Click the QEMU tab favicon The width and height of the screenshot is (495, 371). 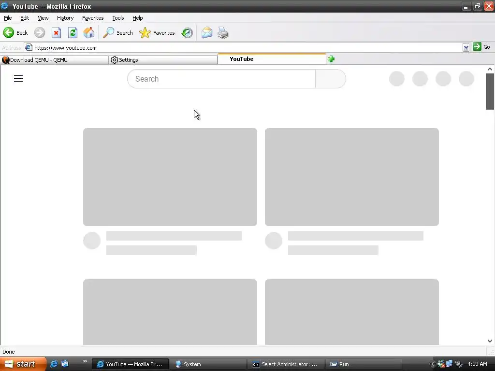(5, 59)
